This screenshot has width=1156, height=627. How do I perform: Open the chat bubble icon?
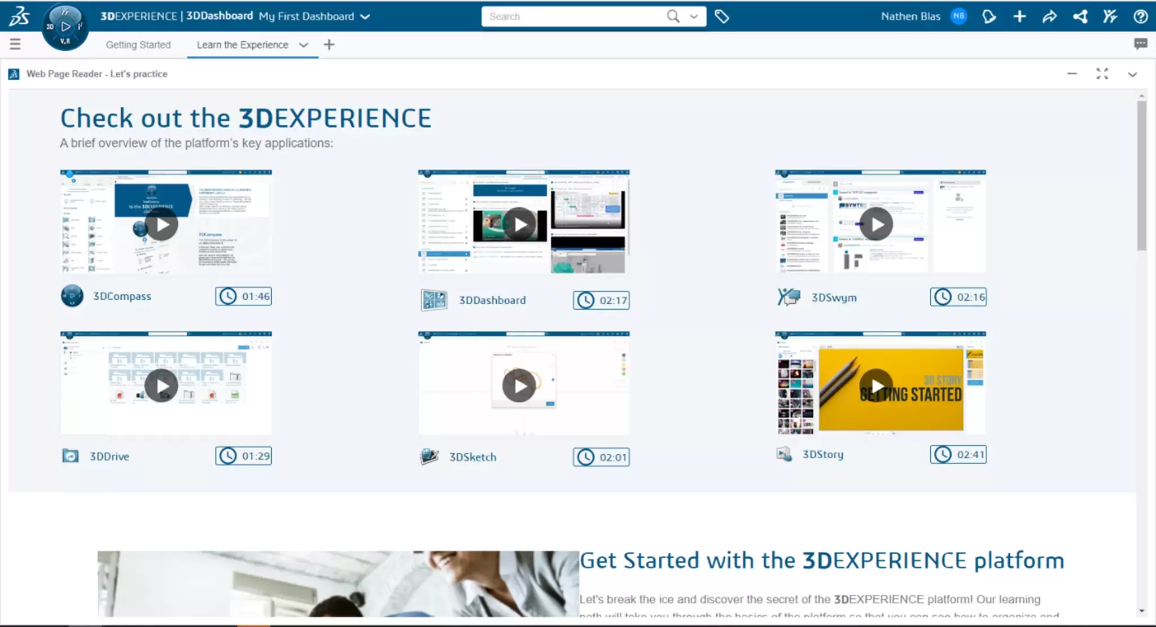coord(1140,44)
